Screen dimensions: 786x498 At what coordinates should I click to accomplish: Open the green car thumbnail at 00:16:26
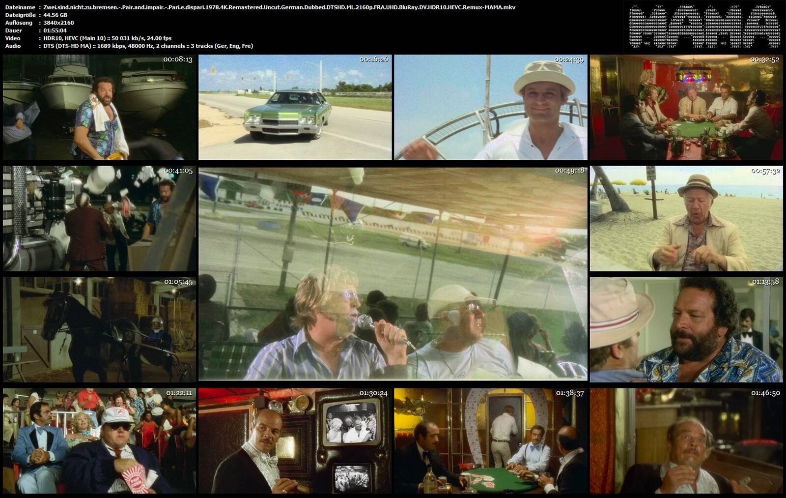pyautogui.click(x=295, y=107)
